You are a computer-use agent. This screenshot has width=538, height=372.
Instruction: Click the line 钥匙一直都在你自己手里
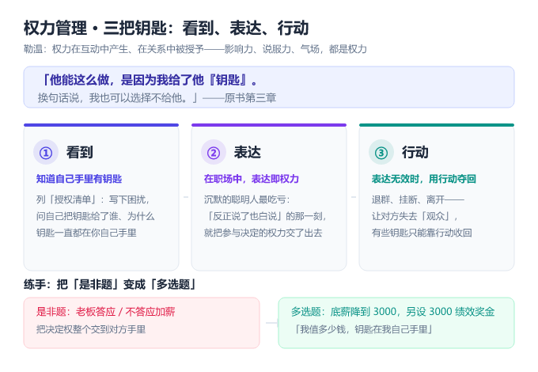[86, 233]
